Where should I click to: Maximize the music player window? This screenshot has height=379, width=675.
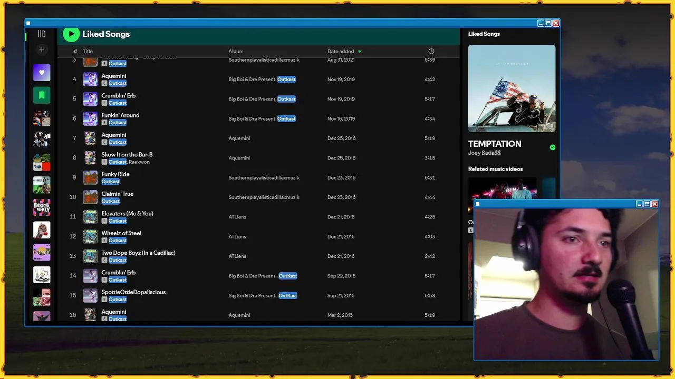click(x=548, y=23)
